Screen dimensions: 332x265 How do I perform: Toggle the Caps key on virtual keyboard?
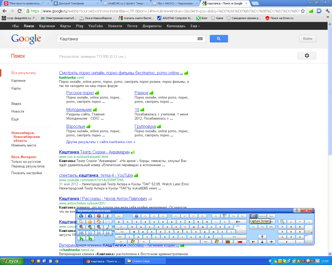(x=122, y=232)
